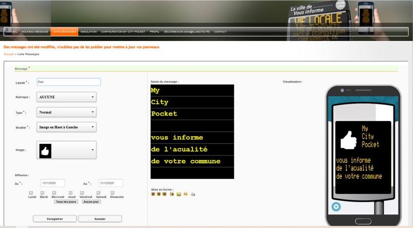Click the second Mise en forme formatting icon

(x=158, y=194)
